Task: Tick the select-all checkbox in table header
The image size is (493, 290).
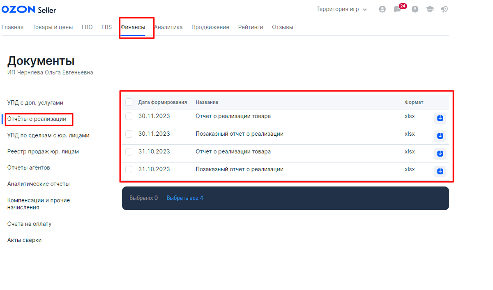Action: pos(129,102)
